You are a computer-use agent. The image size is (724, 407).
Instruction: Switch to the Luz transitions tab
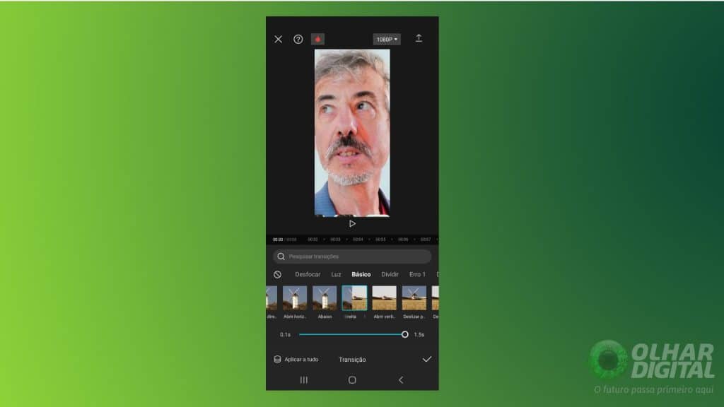point(336,274)
